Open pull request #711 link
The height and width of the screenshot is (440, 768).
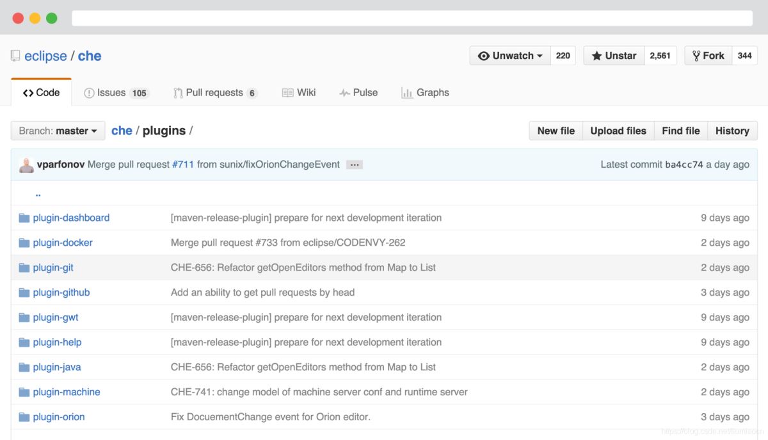click(x=183, y=165)
